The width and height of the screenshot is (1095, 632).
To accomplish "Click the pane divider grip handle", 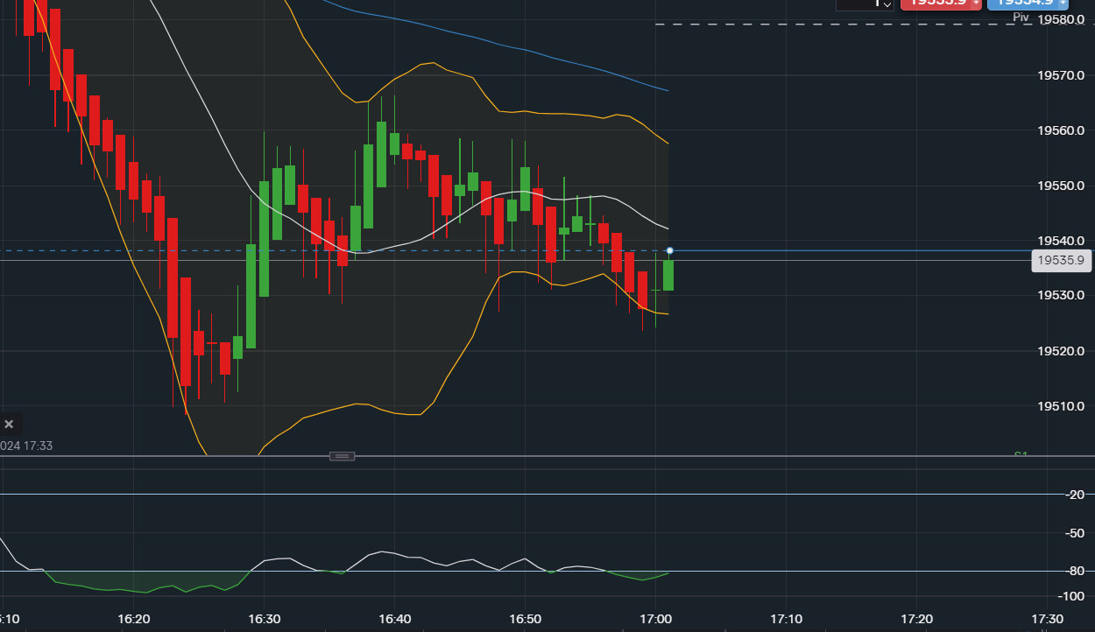I will tap(343, 456).
